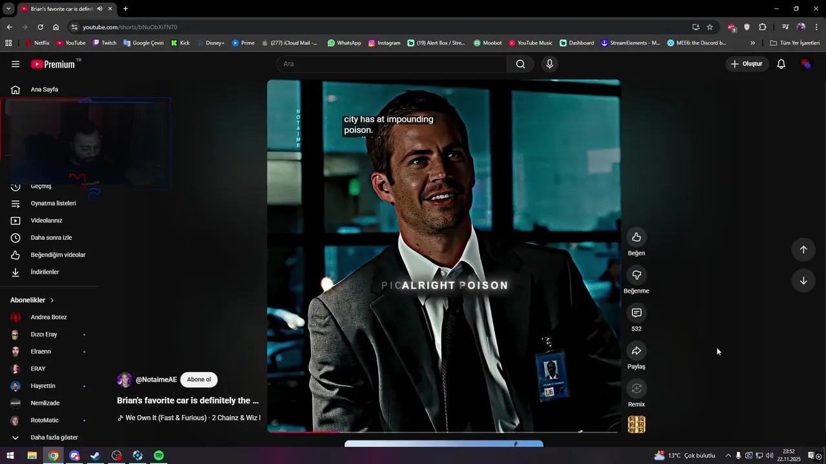Bookmark this page with star icon
The height and width of the screenshot is (464, 826).
[710, 27]
